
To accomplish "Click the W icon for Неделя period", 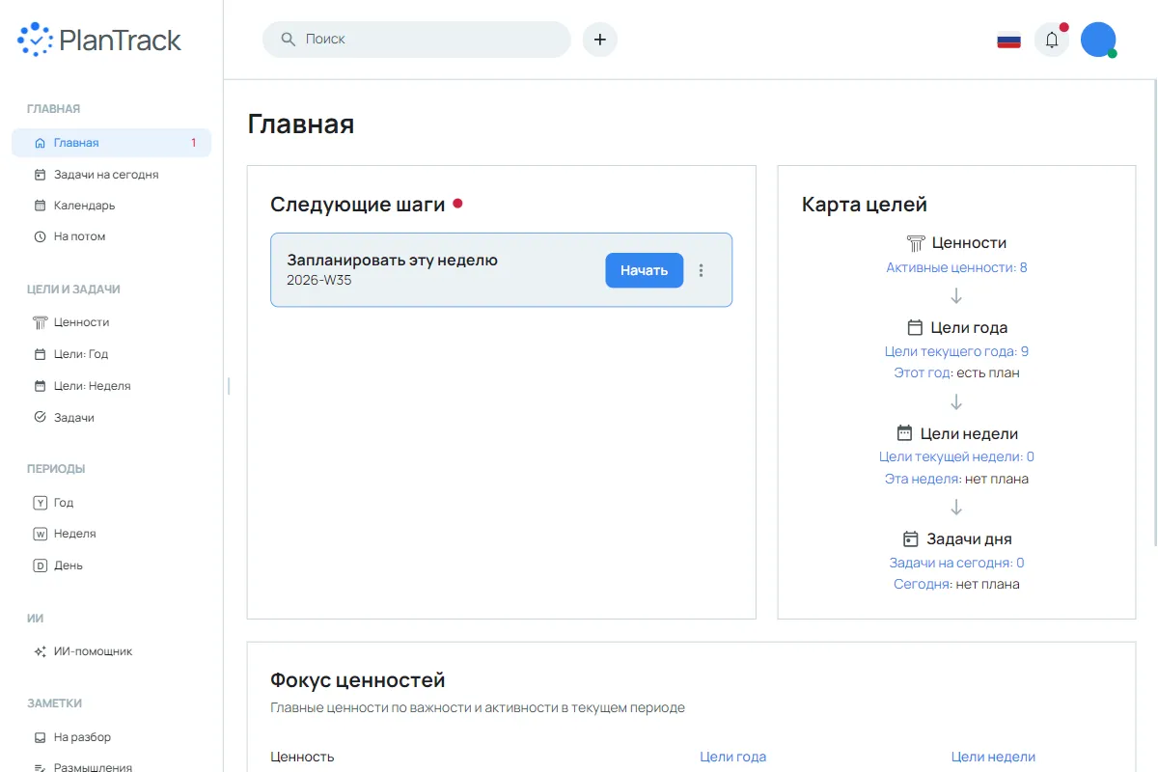I will 40,534.
